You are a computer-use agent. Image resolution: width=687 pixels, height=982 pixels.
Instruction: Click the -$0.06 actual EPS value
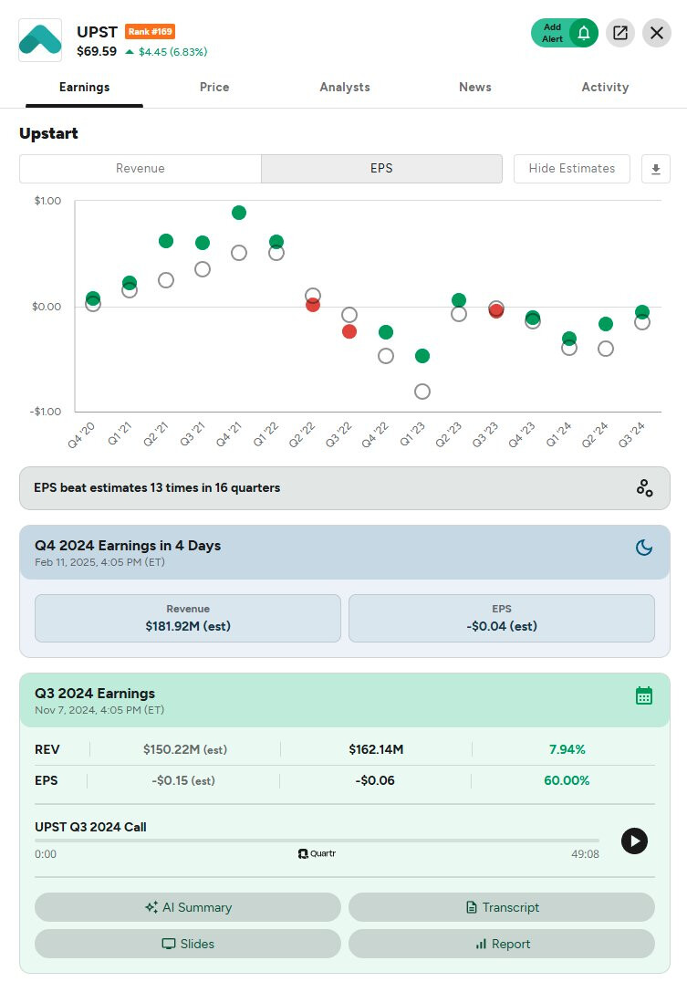tap(375, 781)
